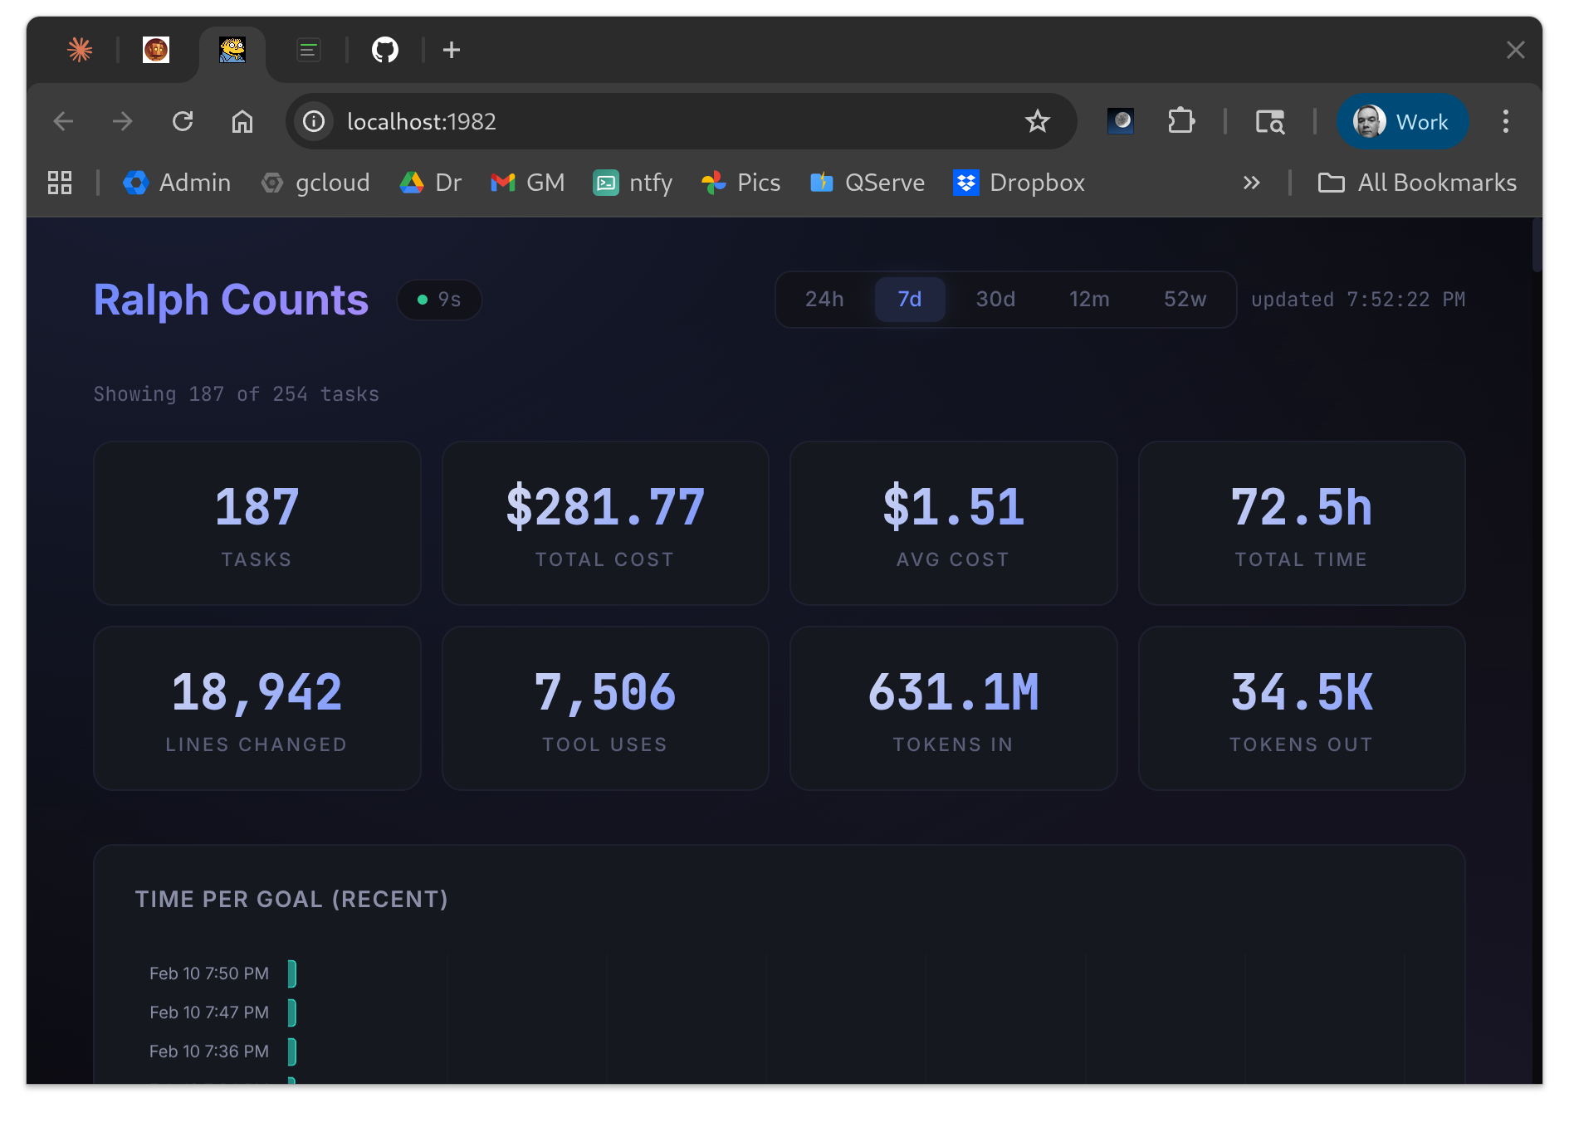Select the 12m time range tab
Image resolution: width=1569 pixels, height=1137 pixels.
[x=1089, y=300]
